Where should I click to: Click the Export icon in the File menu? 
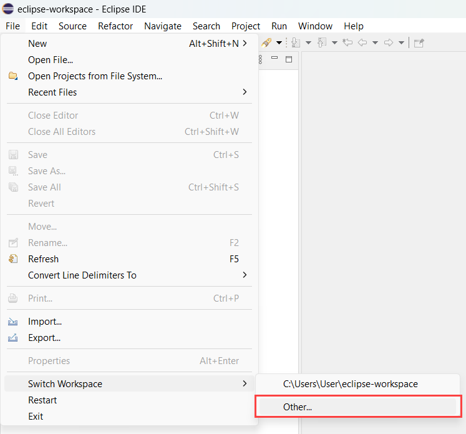click(12, 338)
